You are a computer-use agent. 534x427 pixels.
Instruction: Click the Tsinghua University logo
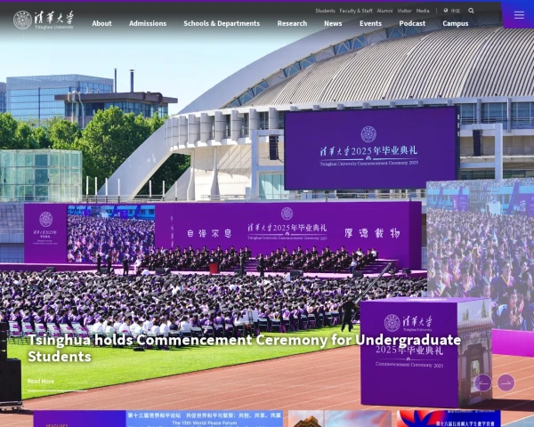(44, 20)
